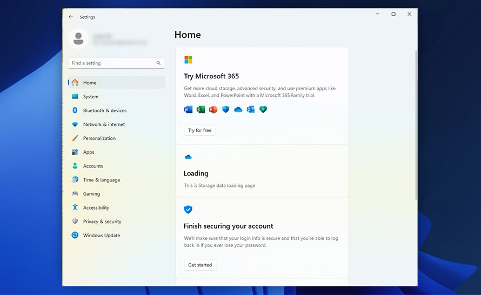The image size is (481, 295).
Task: Select Gaming in the sidebar
Action: 117,193
